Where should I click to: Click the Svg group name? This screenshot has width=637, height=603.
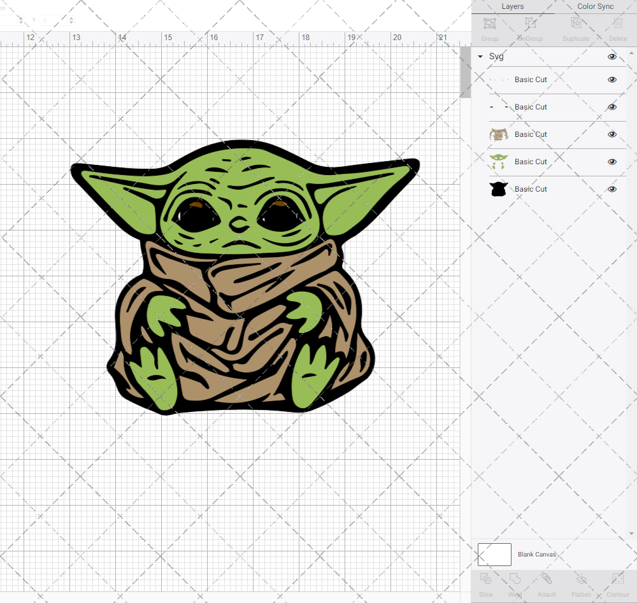pyautogui.click(x=496, y=57)
